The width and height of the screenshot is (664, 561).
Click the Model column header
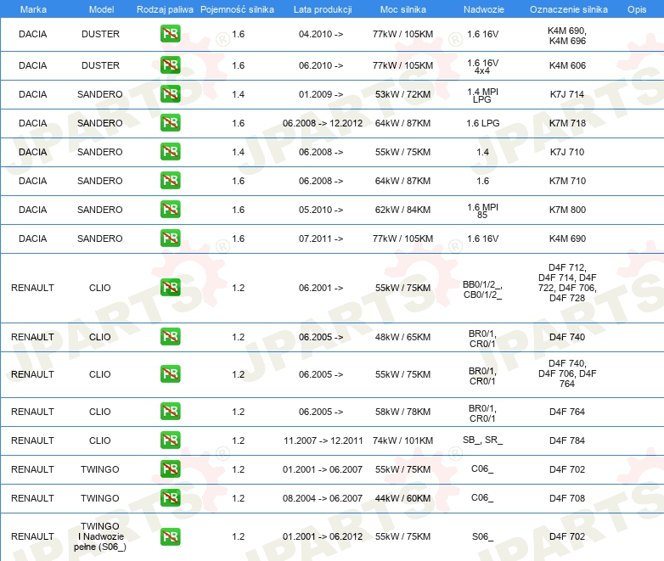100,9
